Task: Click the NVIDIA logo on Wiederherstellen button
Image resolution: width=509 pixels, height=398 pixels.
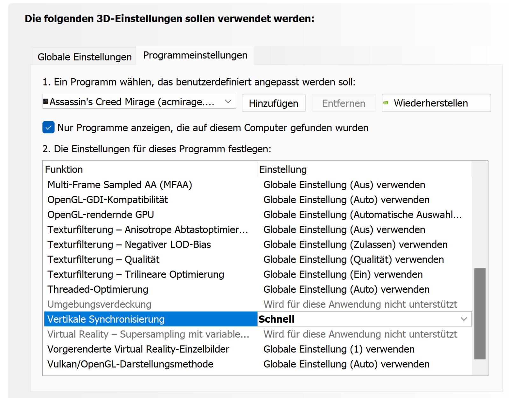Action: tap(386, 103)
